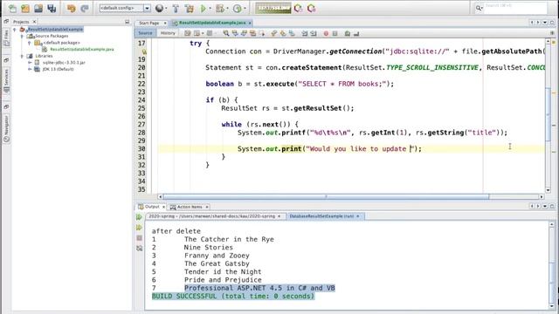This screenshot has width=559, height=314.
Task: Expand the JDK 13 (Default) library
Action: [x=30, y=69]
